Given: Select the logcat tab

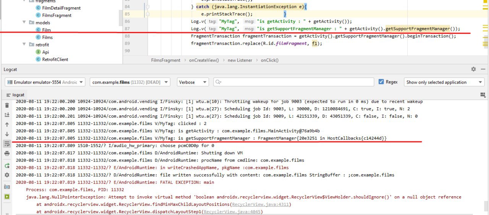Looking at the screenshot, I should tap(15, 95).
